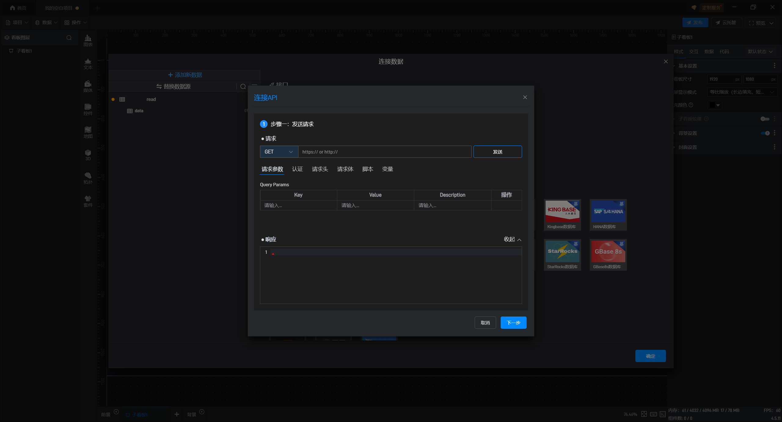Toggle the 子看板轮播 switch
Image resolution: width=782 pixels, height=422 pixels.
pyautogui.click(x=765, y=119)
